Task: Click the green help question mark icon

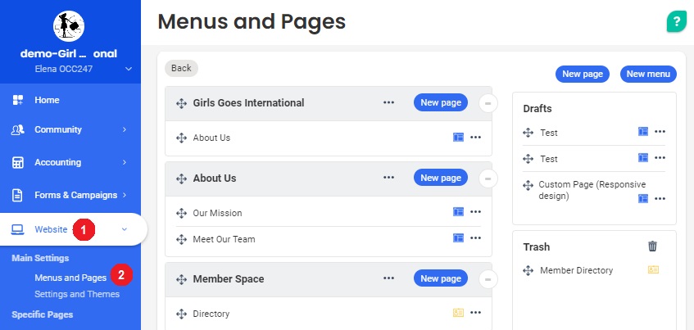Action: point(676,22)
